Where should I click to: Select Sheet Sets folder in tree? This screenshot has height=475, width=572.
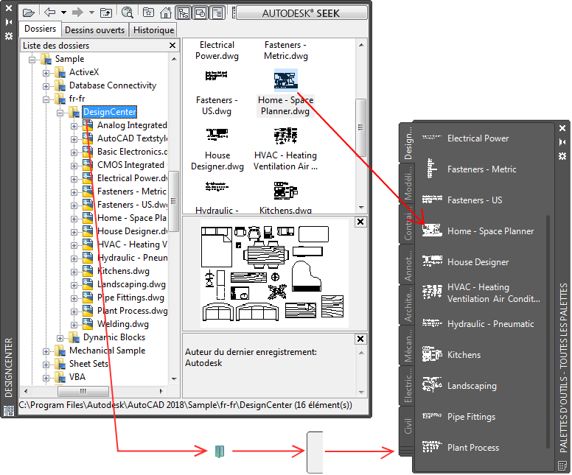pos(88,364)
